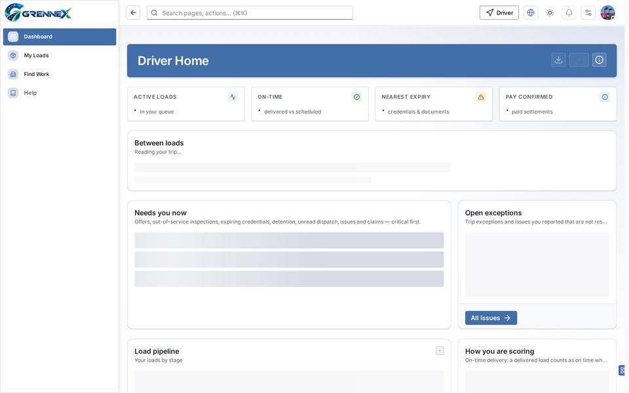Click the "Driver Home" heading

click(x=173, y=60)
